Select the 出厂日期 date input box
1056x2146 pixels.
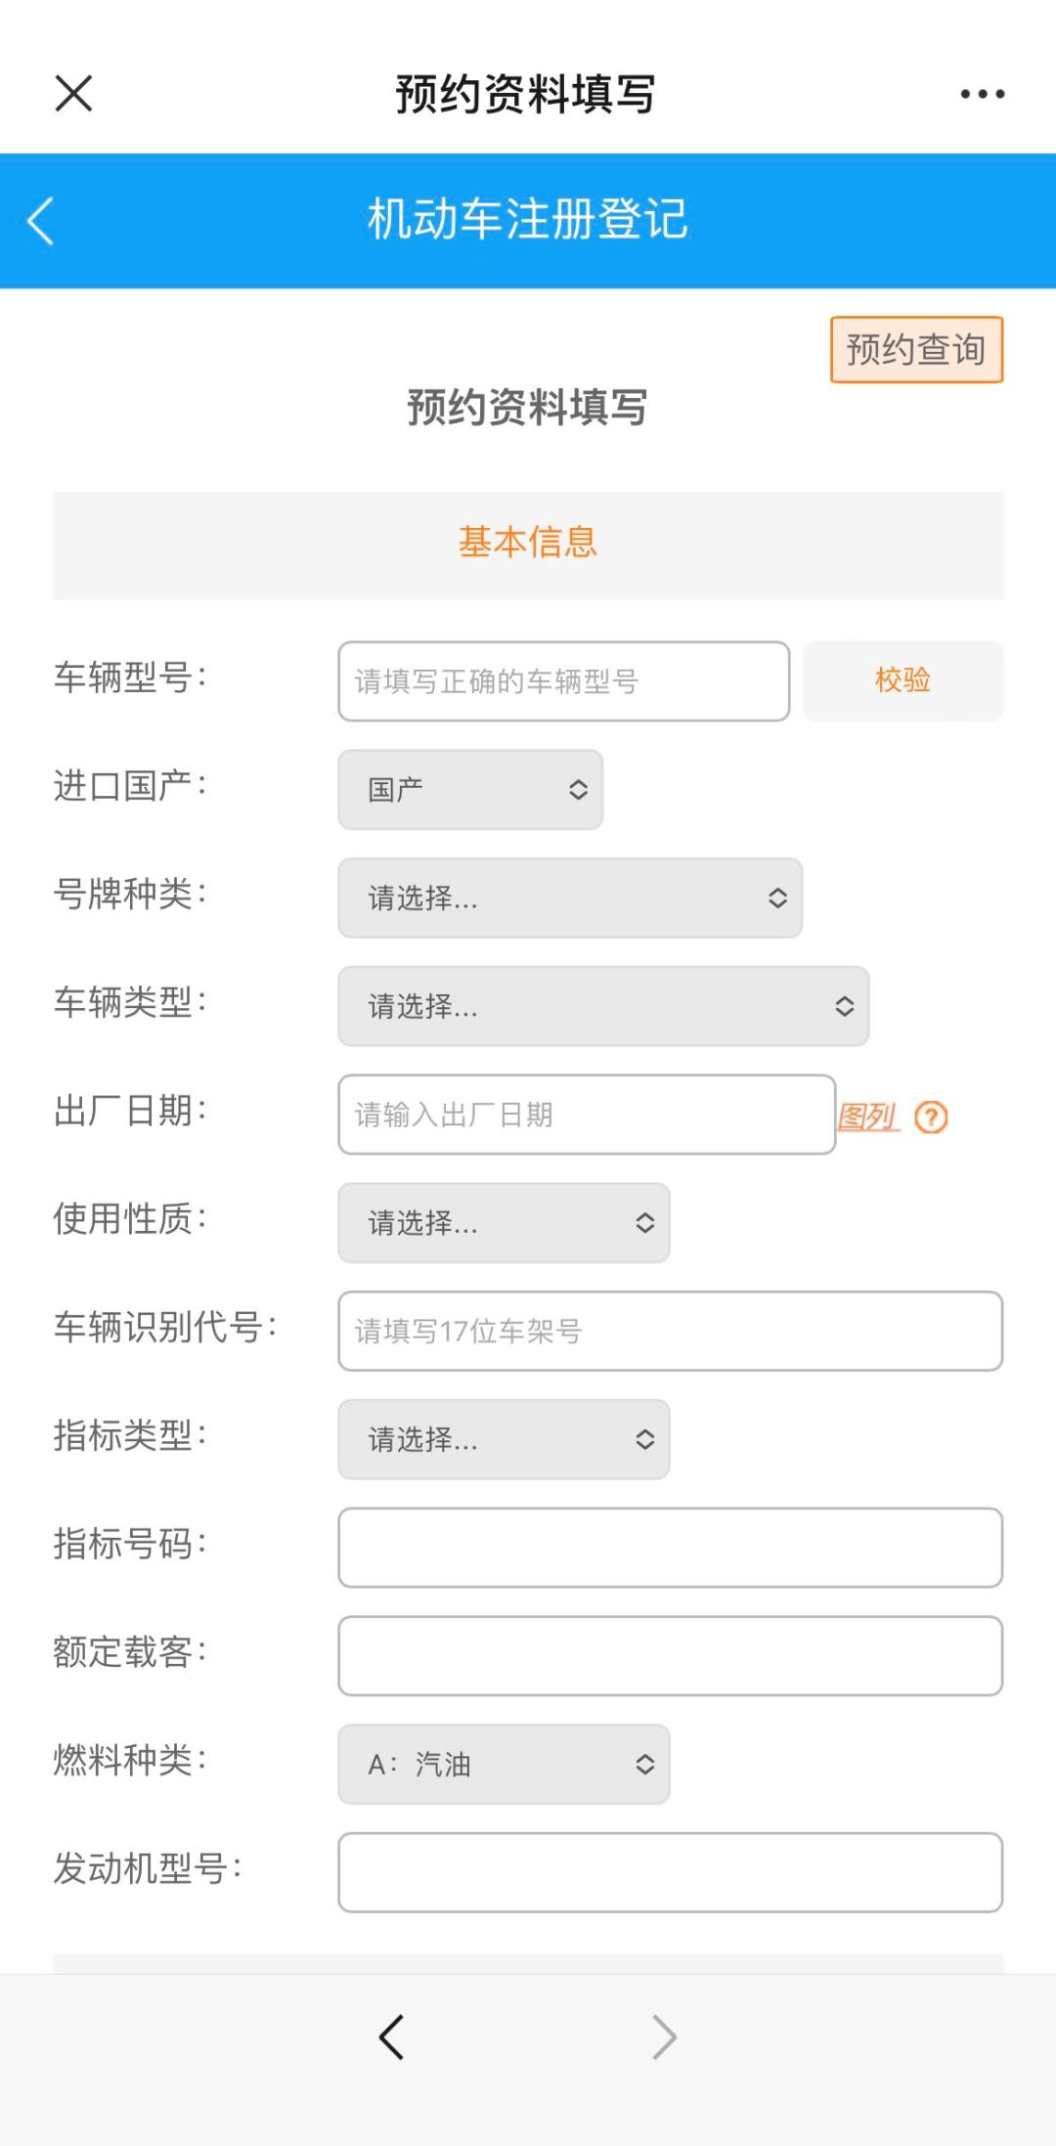586,1115
